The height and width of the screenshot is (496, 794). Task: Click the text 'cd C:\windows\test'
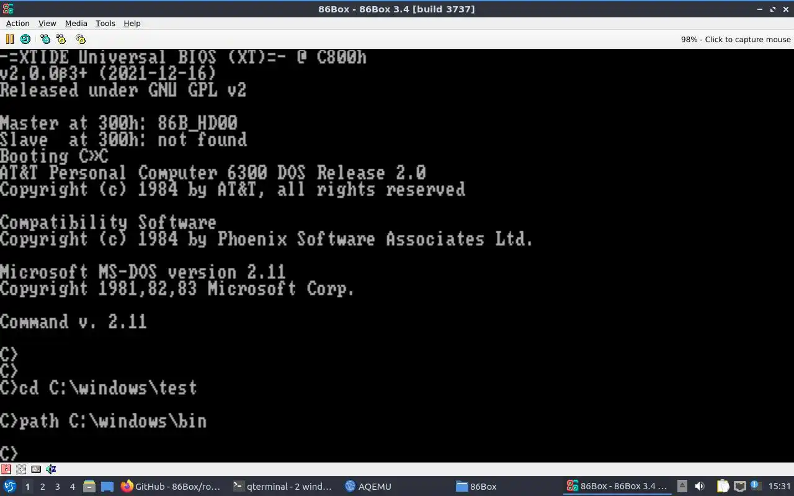pos(108,388)
